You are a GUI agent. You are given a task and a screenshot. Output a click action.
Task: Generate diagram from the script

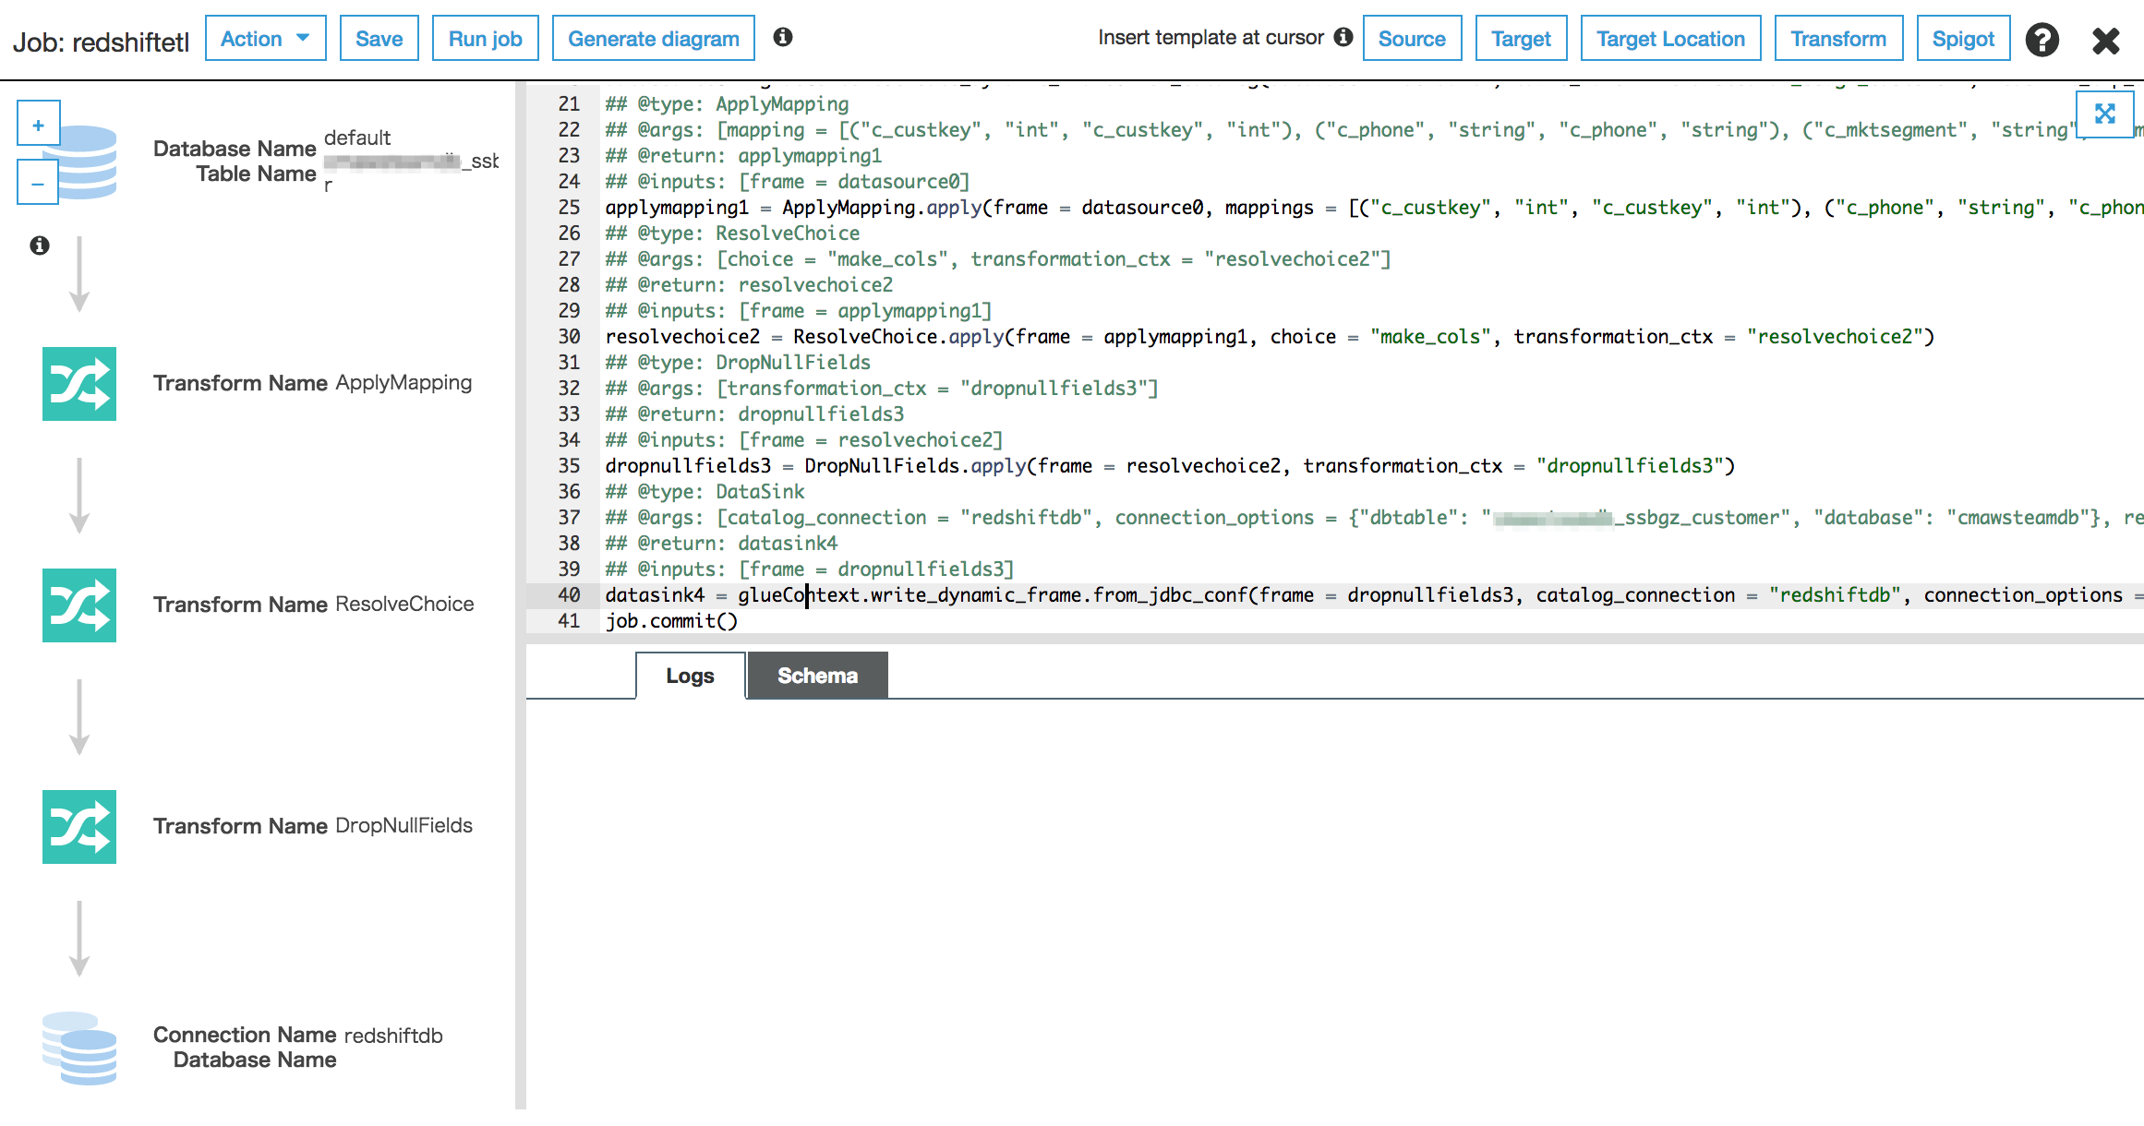click(654, 38)
